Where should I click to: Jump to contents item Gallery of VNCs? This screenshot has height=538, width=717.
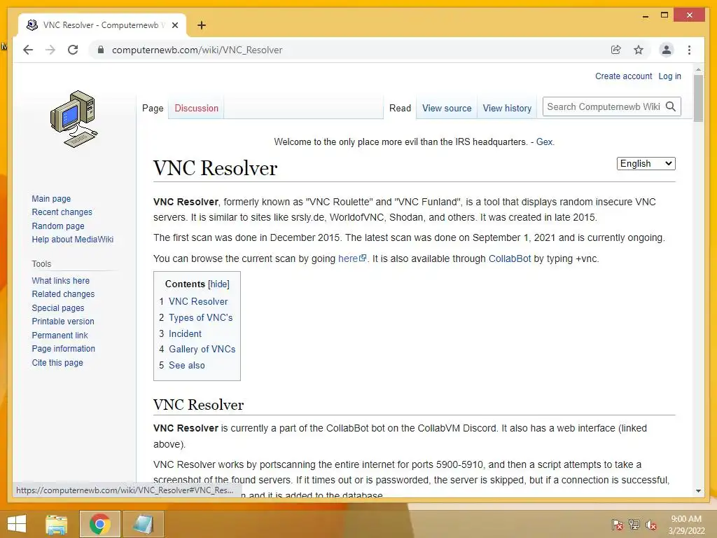tap(197, 349)
